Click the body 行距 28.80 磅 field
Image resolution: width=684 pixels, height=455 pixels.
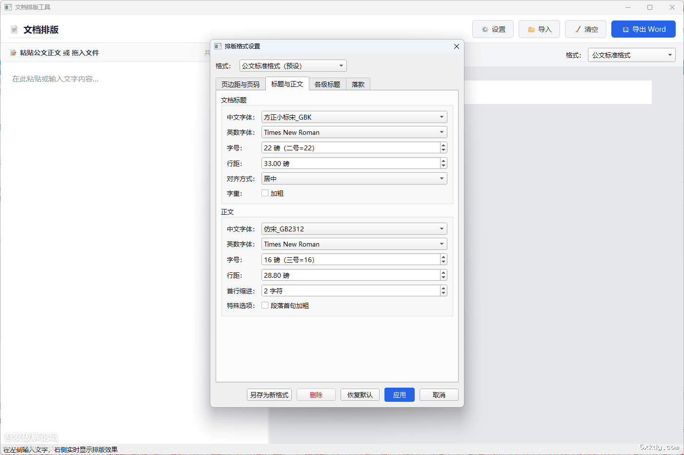[x=350, y=275]
